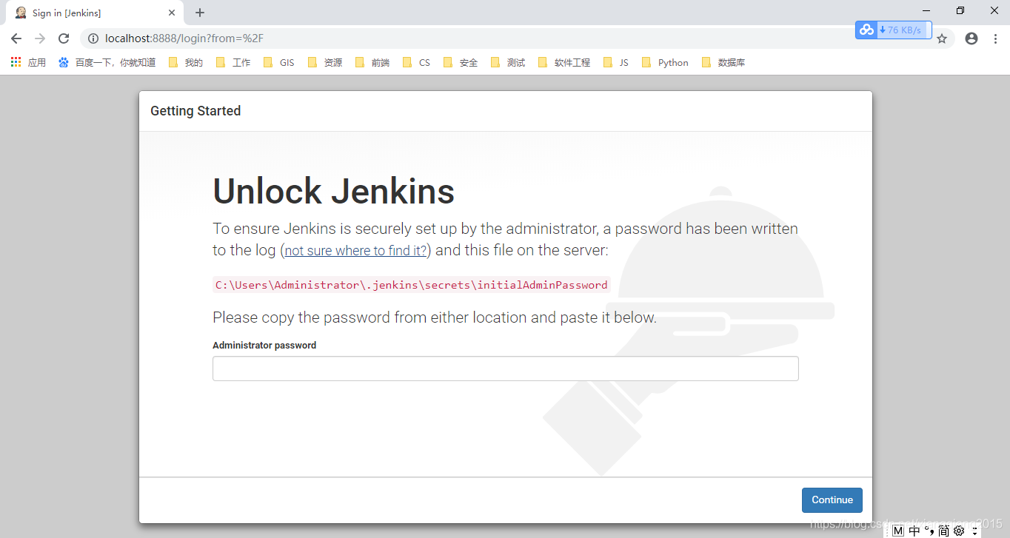This screenshot has width=1010, height=538.
Task: Restore down the Chrome window
Action: (x=960, y=10)
